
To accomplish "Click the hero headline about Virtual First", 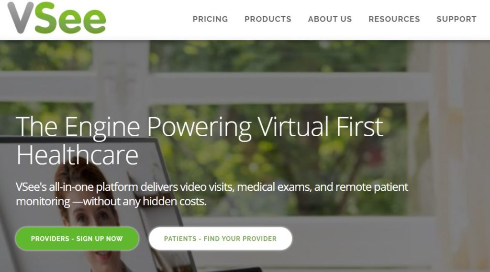I will (200, 141).
